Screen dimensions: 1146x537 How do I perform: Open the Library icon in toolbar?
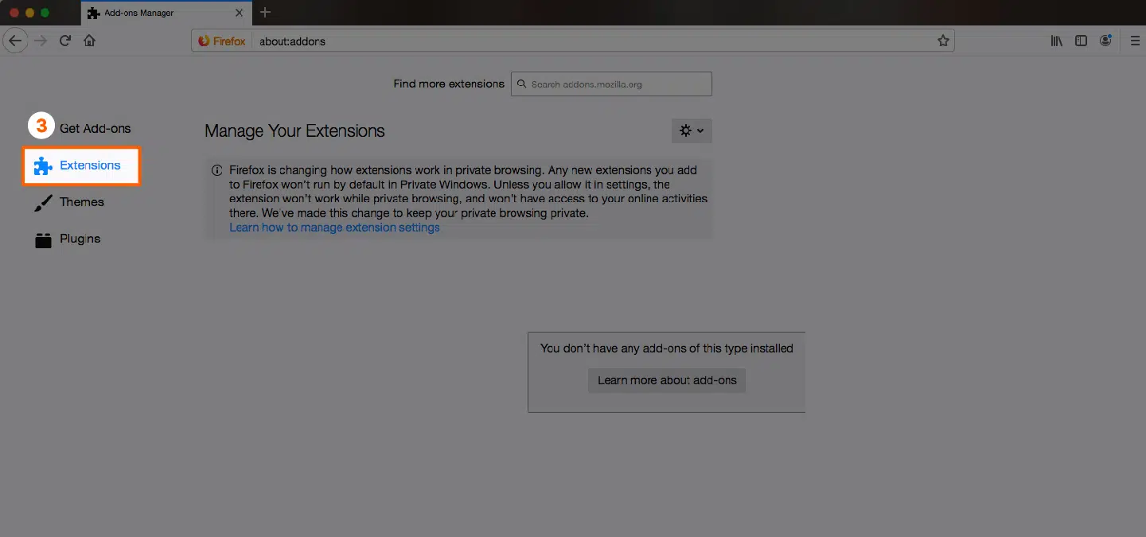(x=1056, y=41)
